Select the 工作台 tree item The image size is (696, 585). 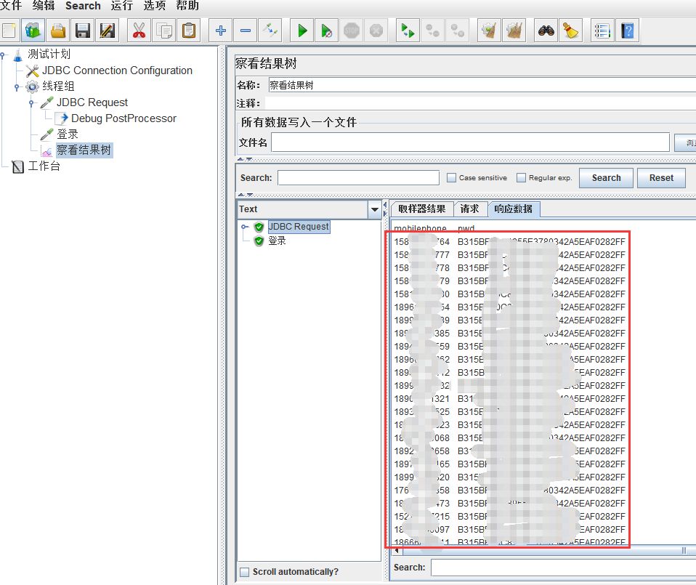[44, 166]
